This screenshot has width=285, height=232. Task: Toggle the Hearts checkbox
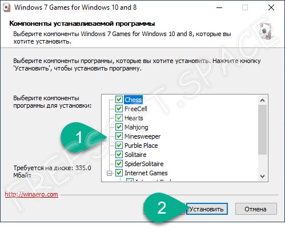(x=119, y=118)
